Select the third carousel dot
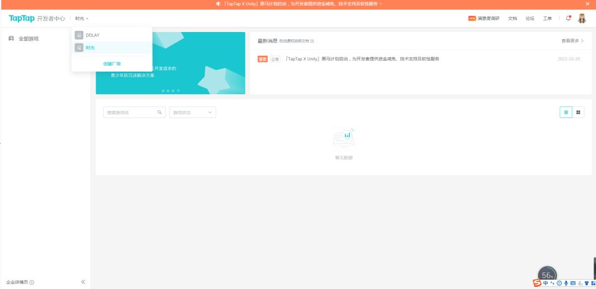596x289 pixels. coord(173,91)
